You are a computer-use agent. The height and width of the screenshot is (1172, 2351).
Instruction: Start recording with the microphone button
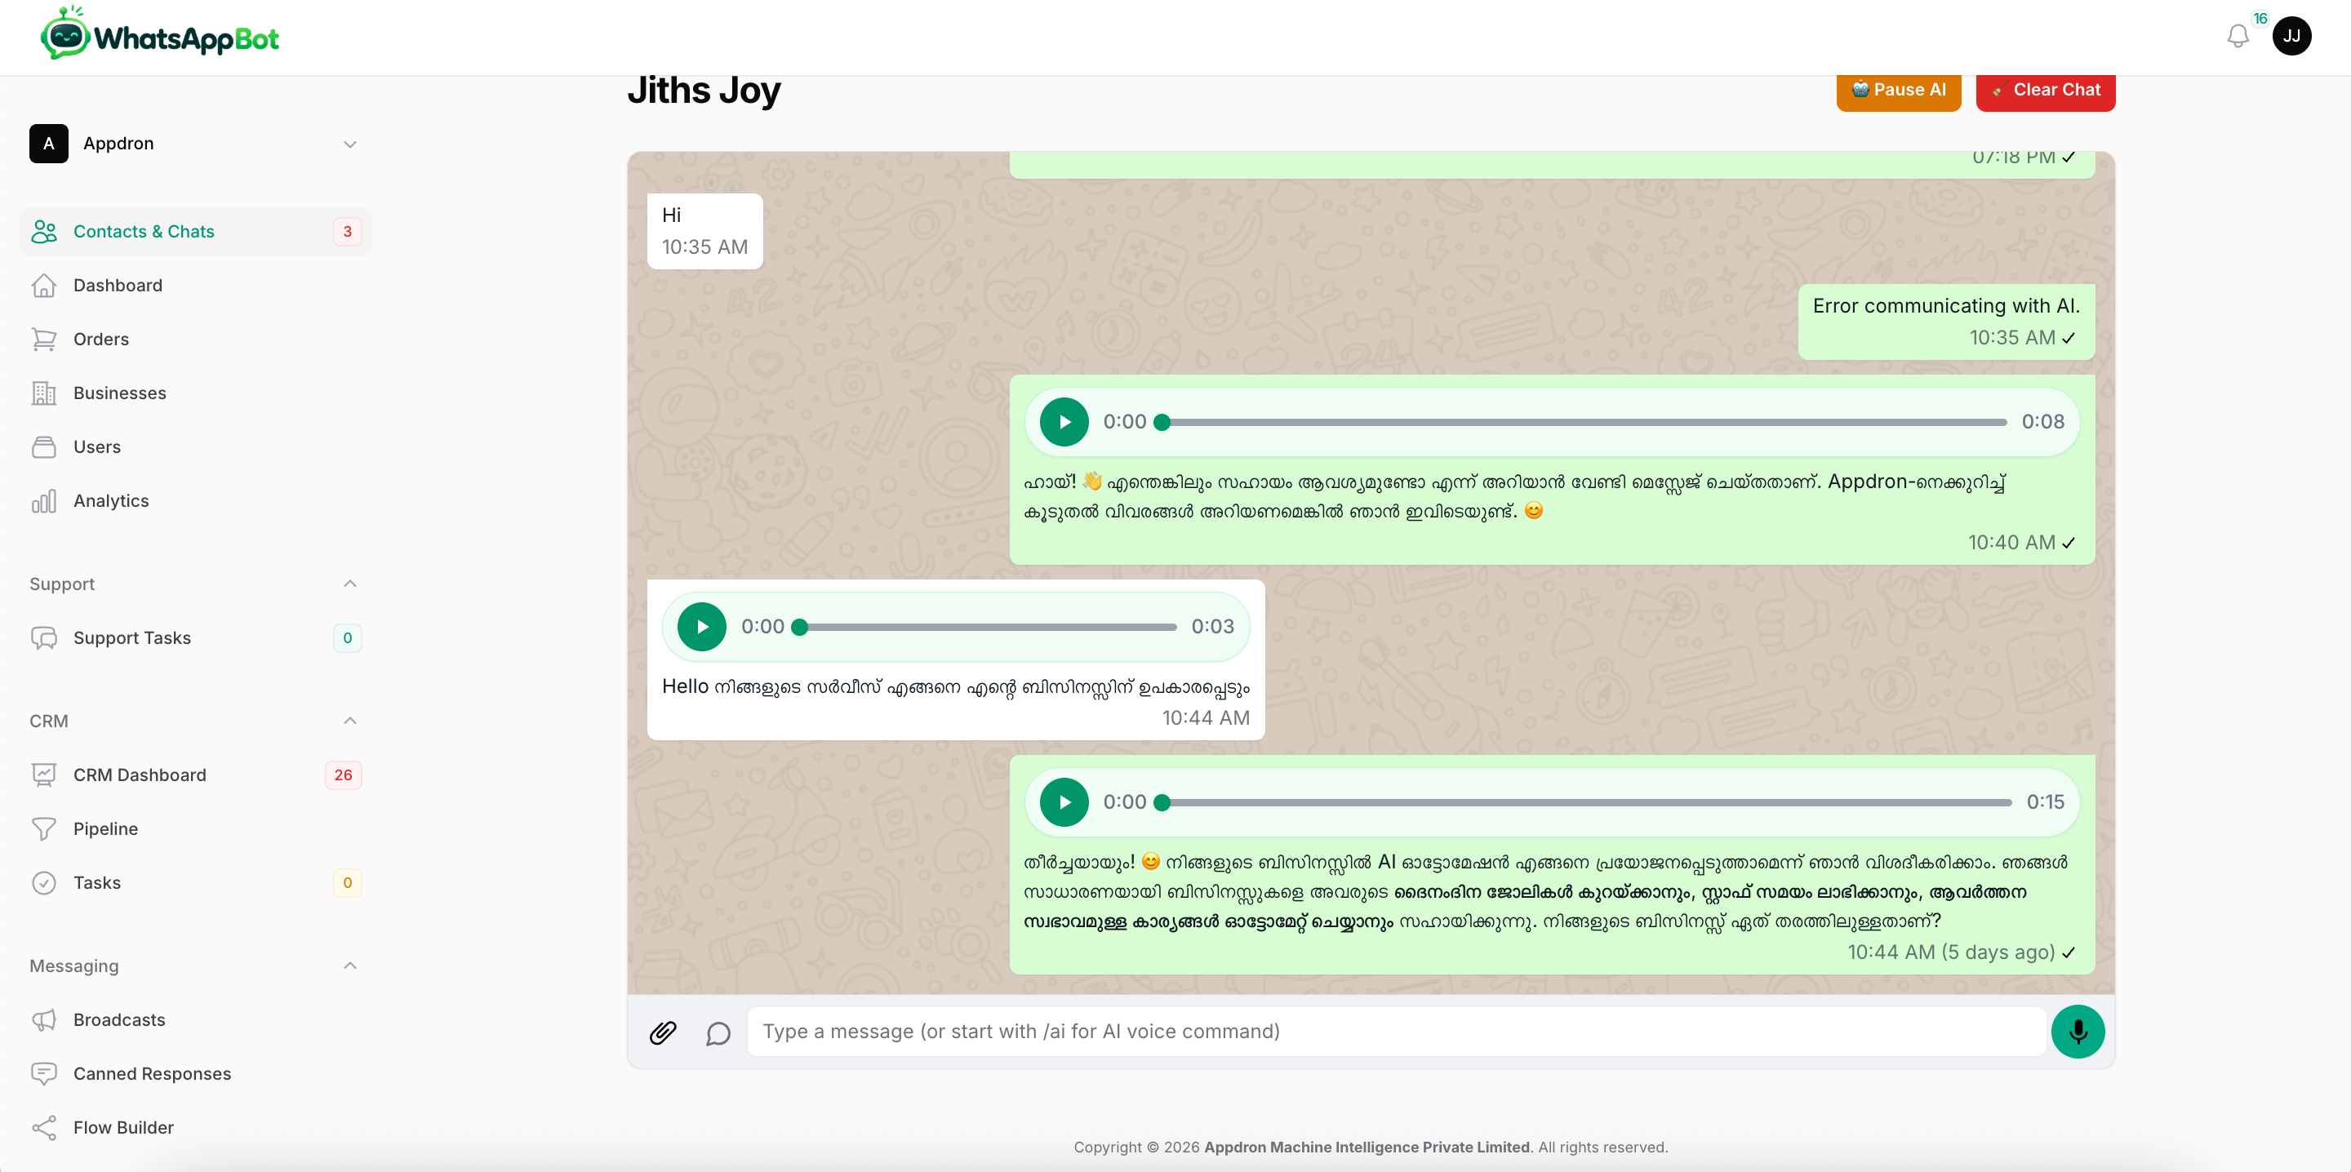[2078, 1032]
